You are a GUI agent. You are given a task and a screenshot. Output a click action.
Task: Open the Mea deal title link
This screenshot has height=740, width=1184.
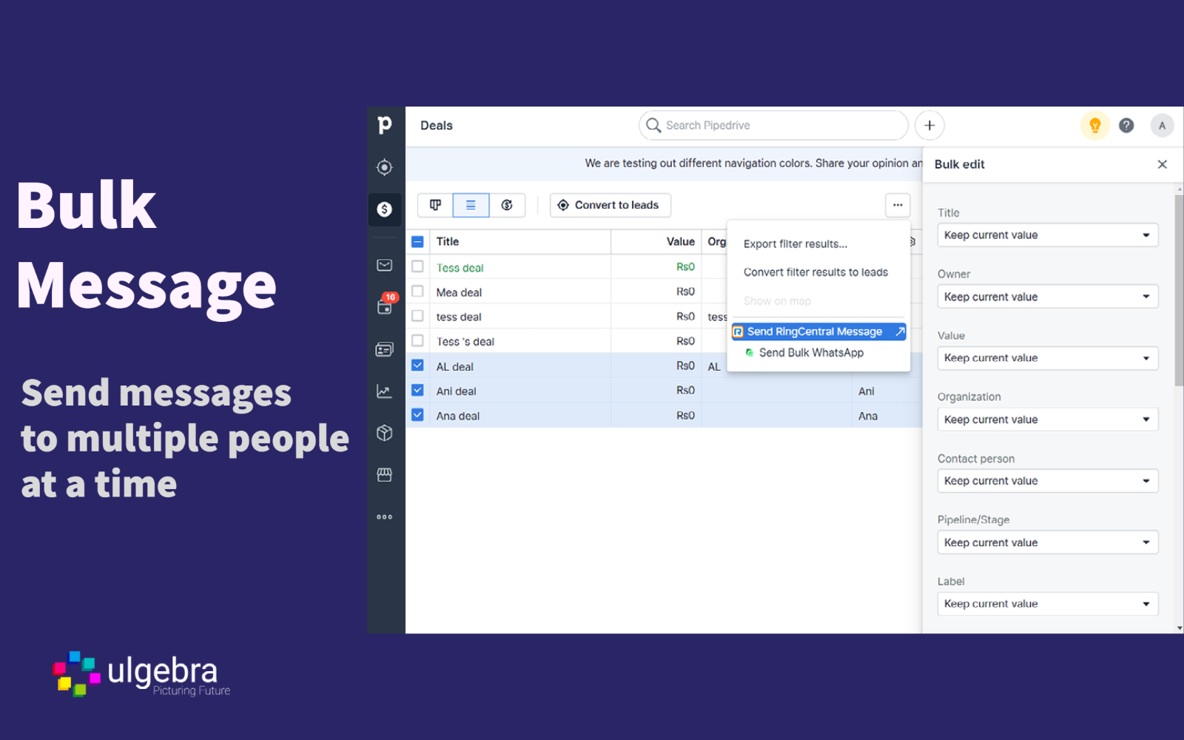459,292
